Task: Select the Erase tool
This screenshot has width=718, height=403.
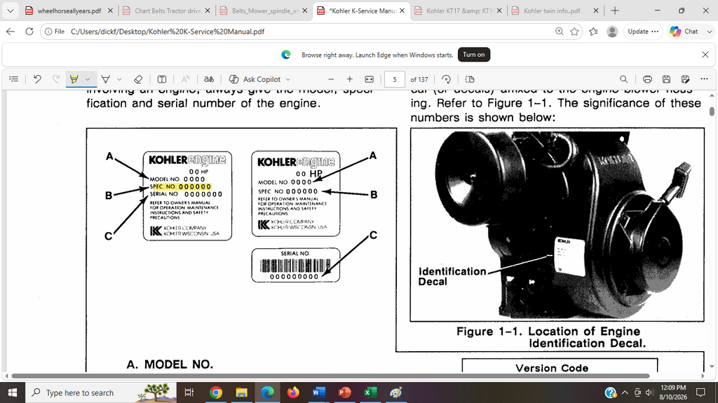Action: click(x=138, y=79)
